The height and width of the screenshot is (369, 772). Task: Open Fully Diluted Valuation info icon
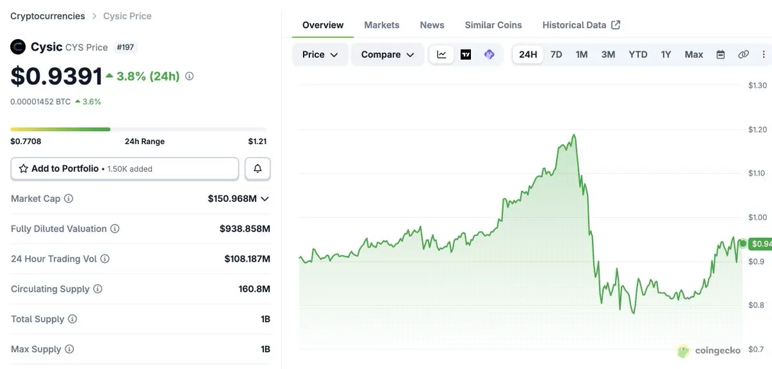click(x=115, y=229)
